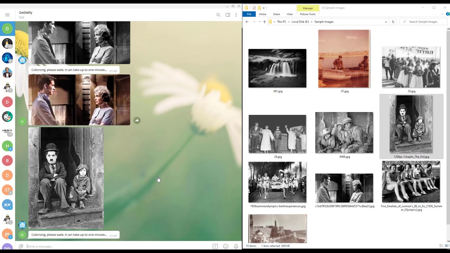Search messages in the DeOldify chat
Screen dimensions: 450x253
click(x=218, y=15)
